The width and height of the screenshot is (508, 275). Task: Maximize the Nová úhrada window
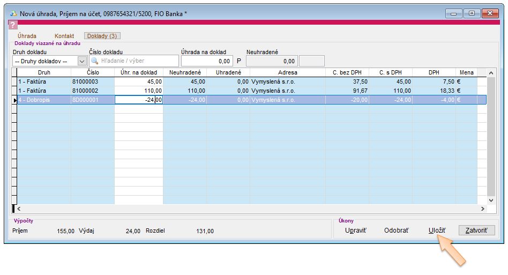(472, 13)
